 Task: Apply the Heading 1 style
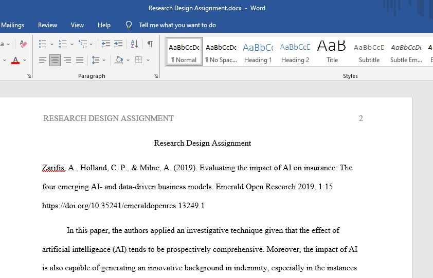coord(258,51)
